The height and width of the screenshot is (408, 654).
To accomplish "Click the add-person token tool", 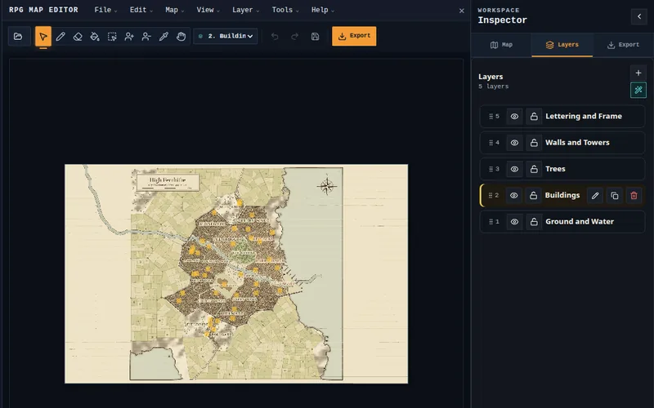I will pyautogui.click(x=129, y=37).
